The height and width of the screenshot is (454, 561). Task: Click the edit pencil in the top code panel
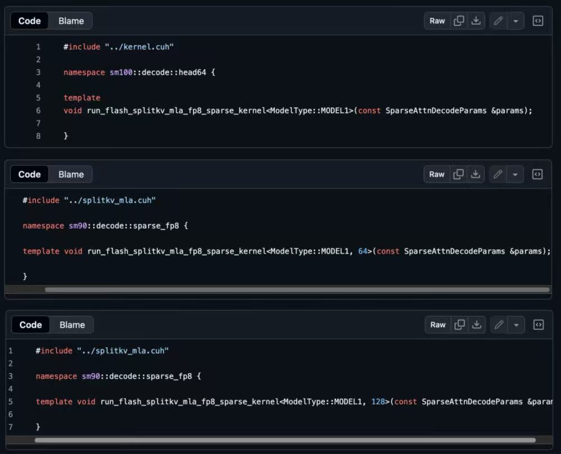[498, 21]
